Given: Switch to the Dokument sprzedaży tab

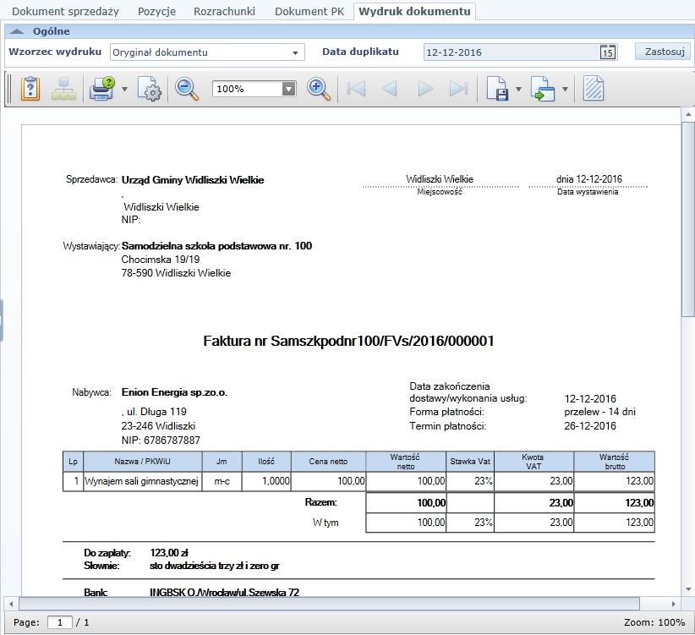Looking at the screenshot, I should [65, 12].
